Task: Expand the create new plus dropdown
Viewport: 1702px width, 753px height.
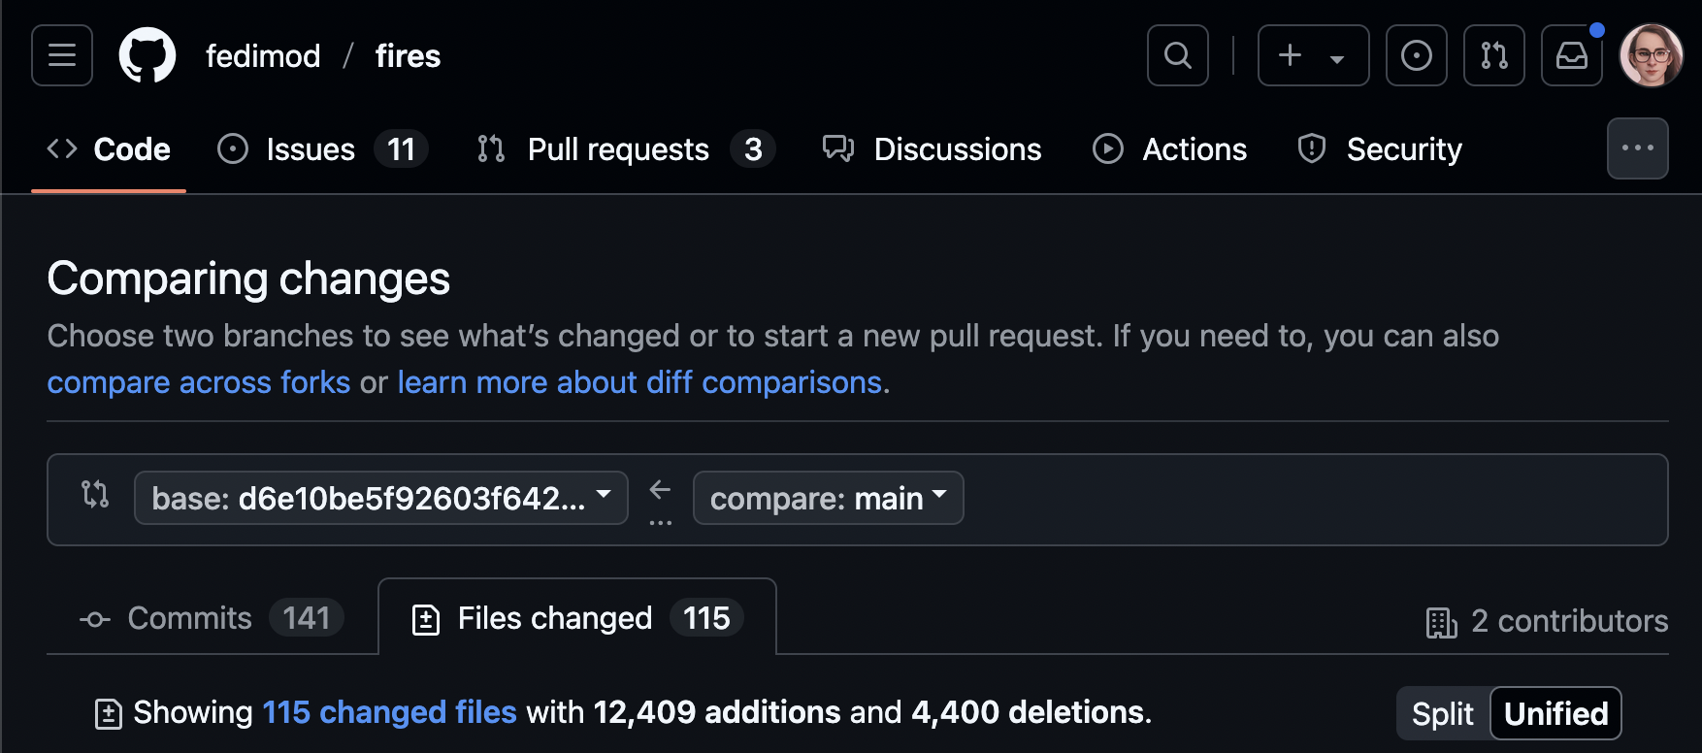Action: point(1314,55)
